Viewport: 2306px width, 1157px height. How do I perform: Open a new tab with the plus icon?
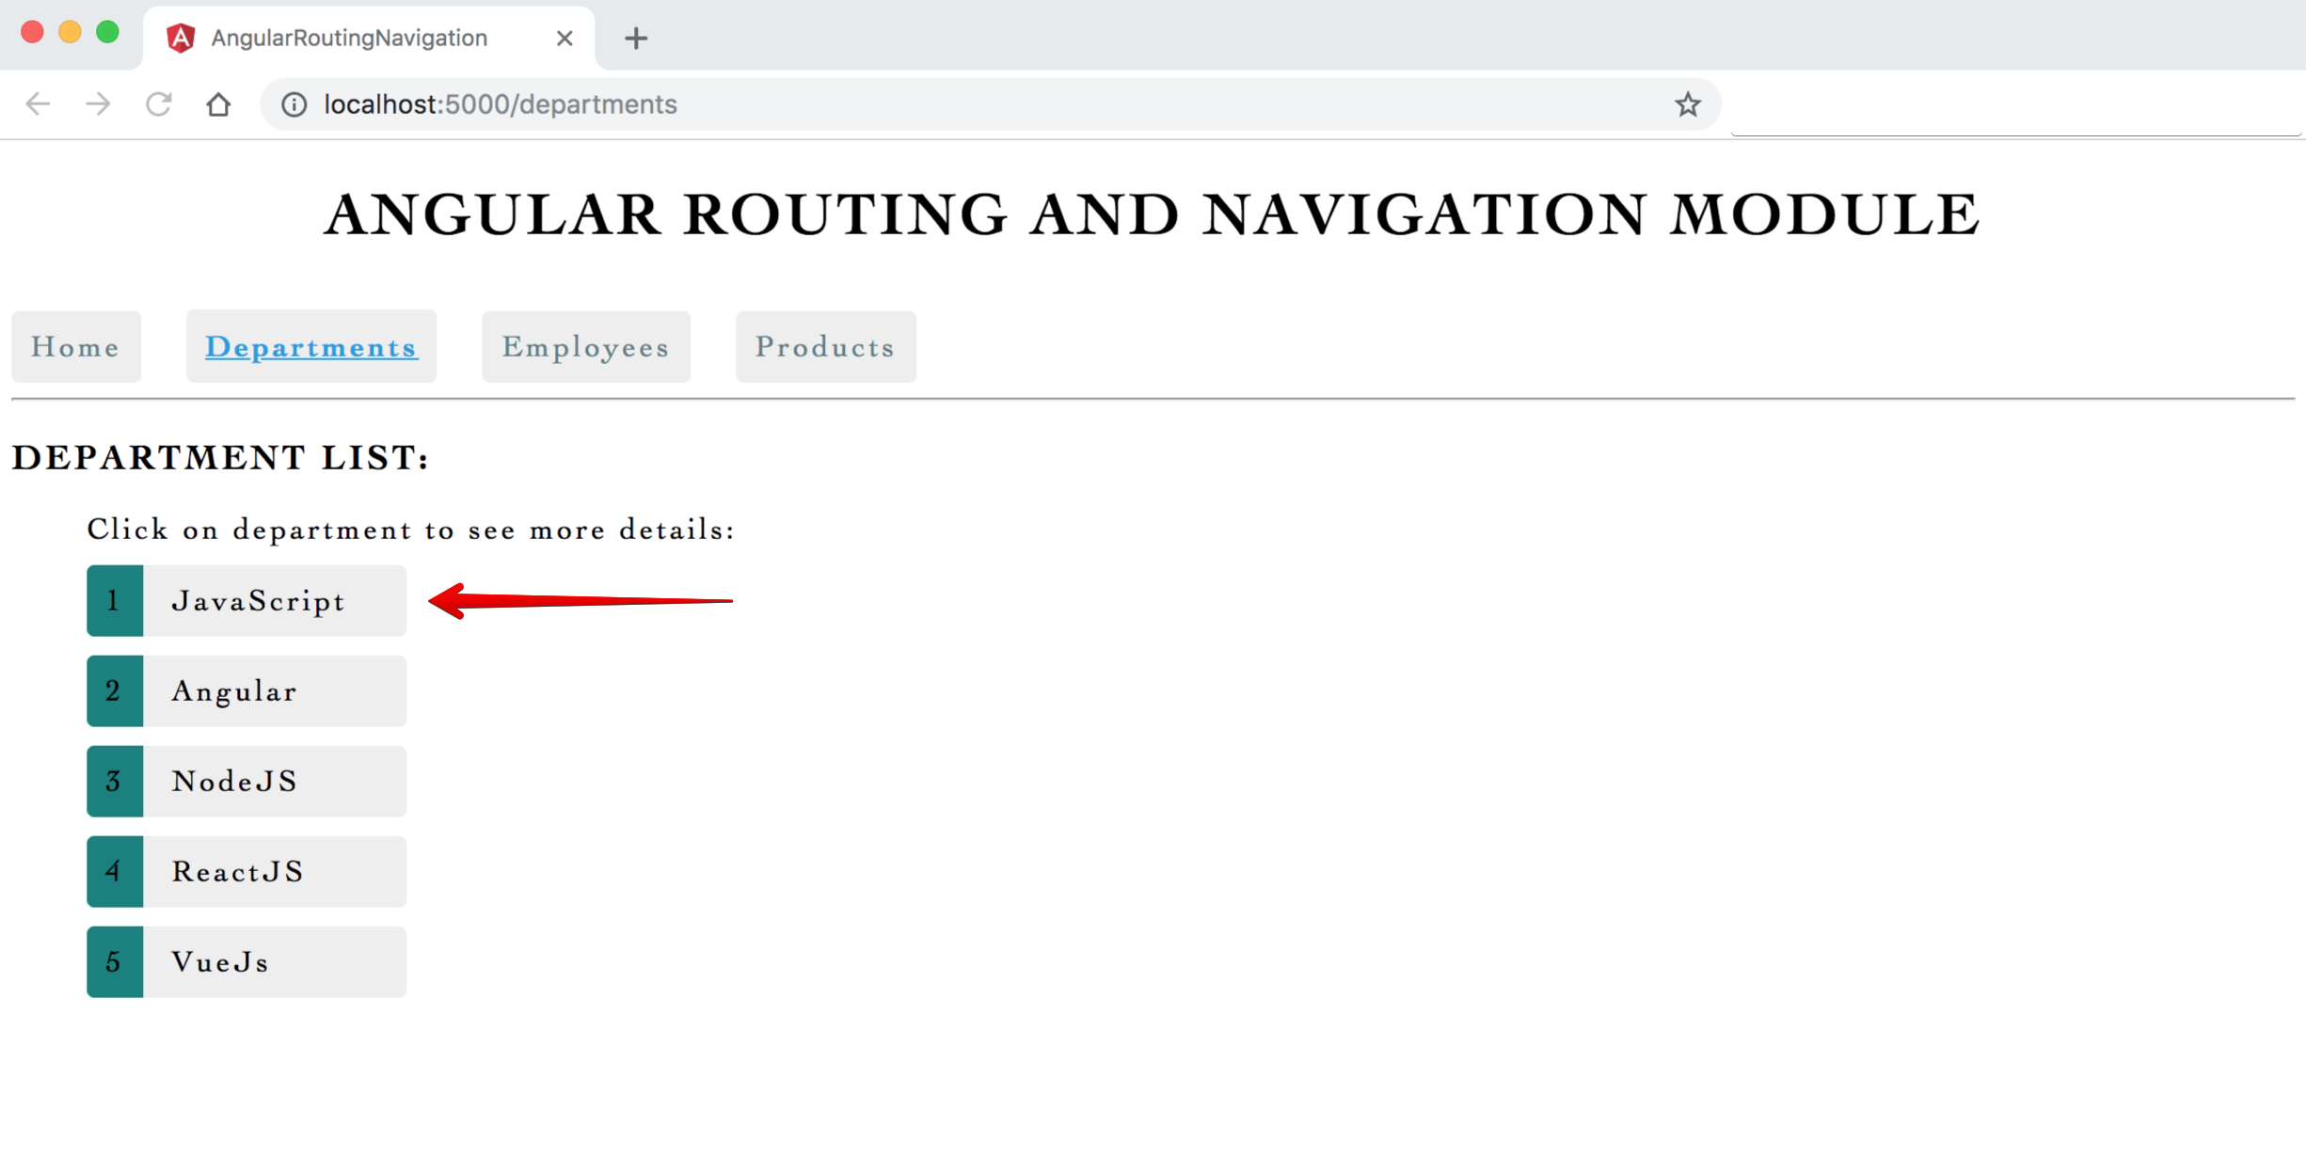point(636,39)
